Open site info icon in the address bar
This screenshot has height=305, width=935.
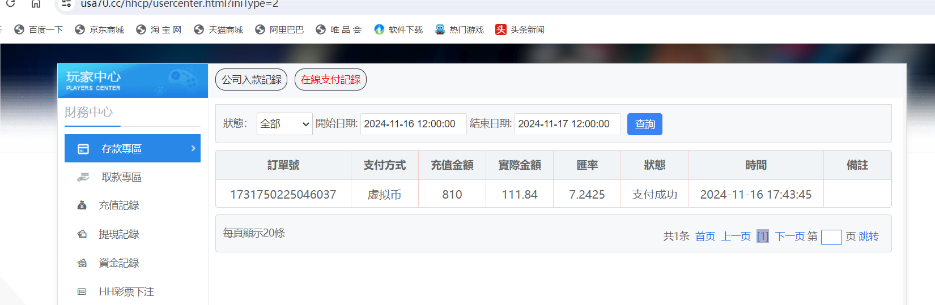(66, 3)
